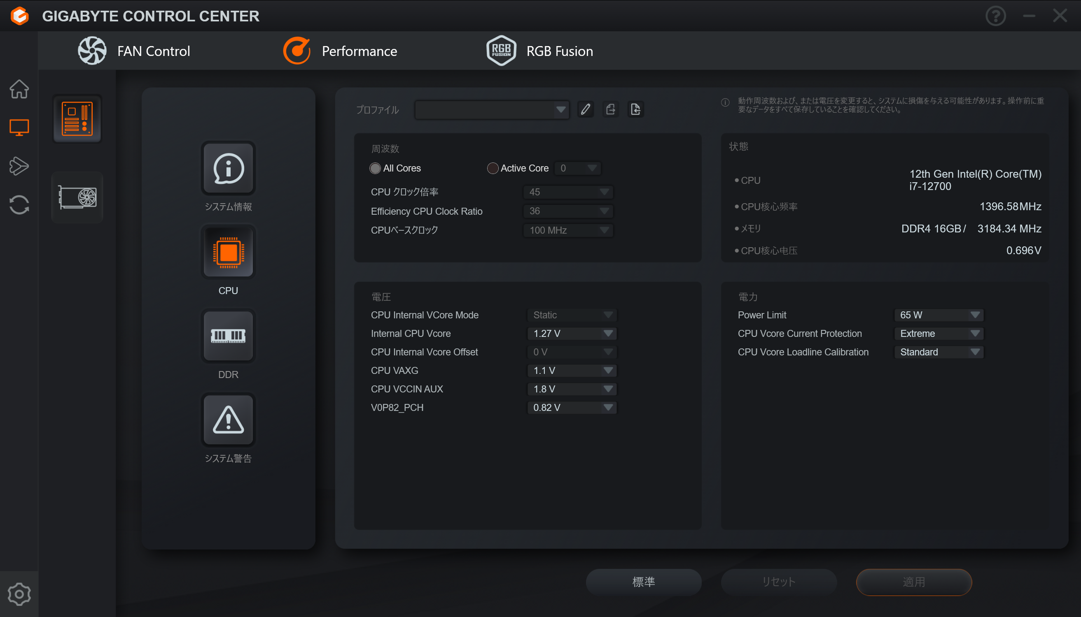
Task: Click the 標準 default button
Action: (643, 582)
